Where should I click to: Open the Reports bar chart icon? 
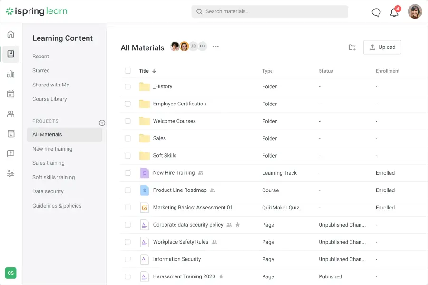[x=10, y=74]
